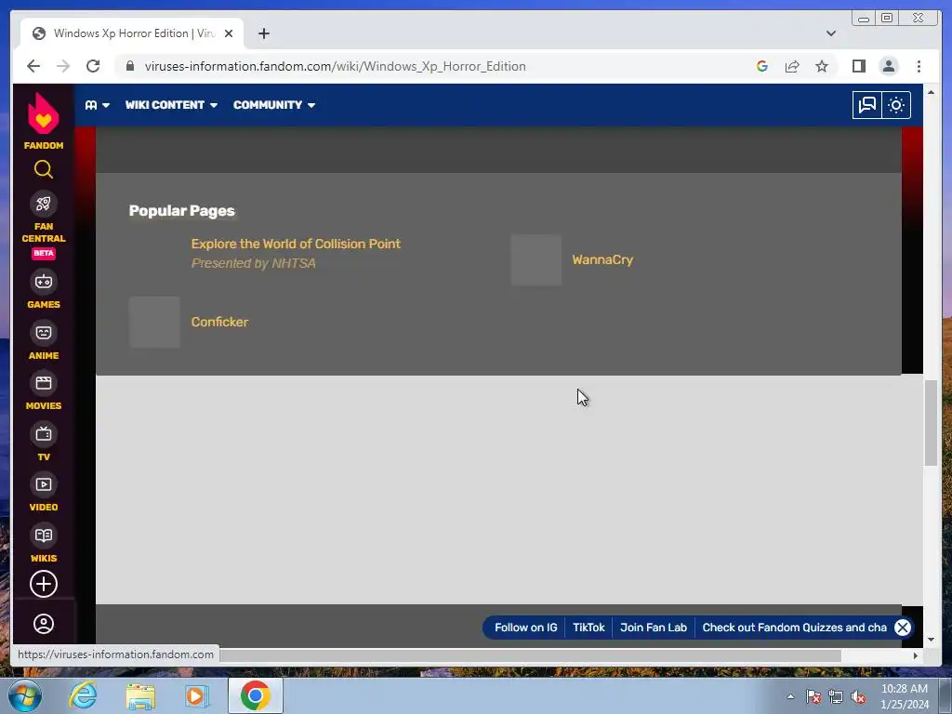This screenshot has width=952, height=714.
Task: Close the Windows Xp Horror Edition tab
Action: (x=229, y=33)
